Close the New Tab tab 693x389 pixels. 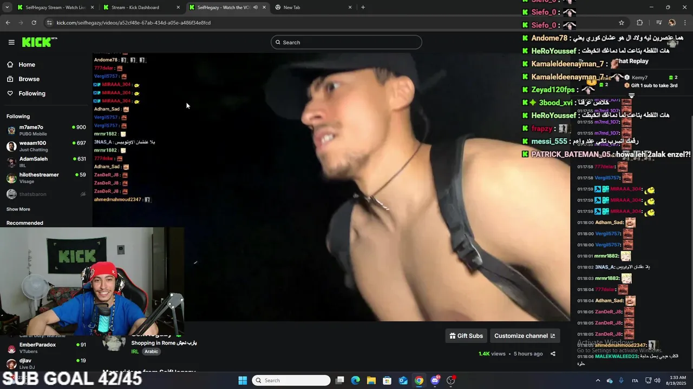(x=350, y=8)
